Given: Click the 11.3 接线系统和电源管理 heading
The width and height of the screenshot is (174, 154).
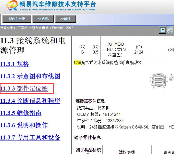Looking at the screenshot, I should 33,45.
